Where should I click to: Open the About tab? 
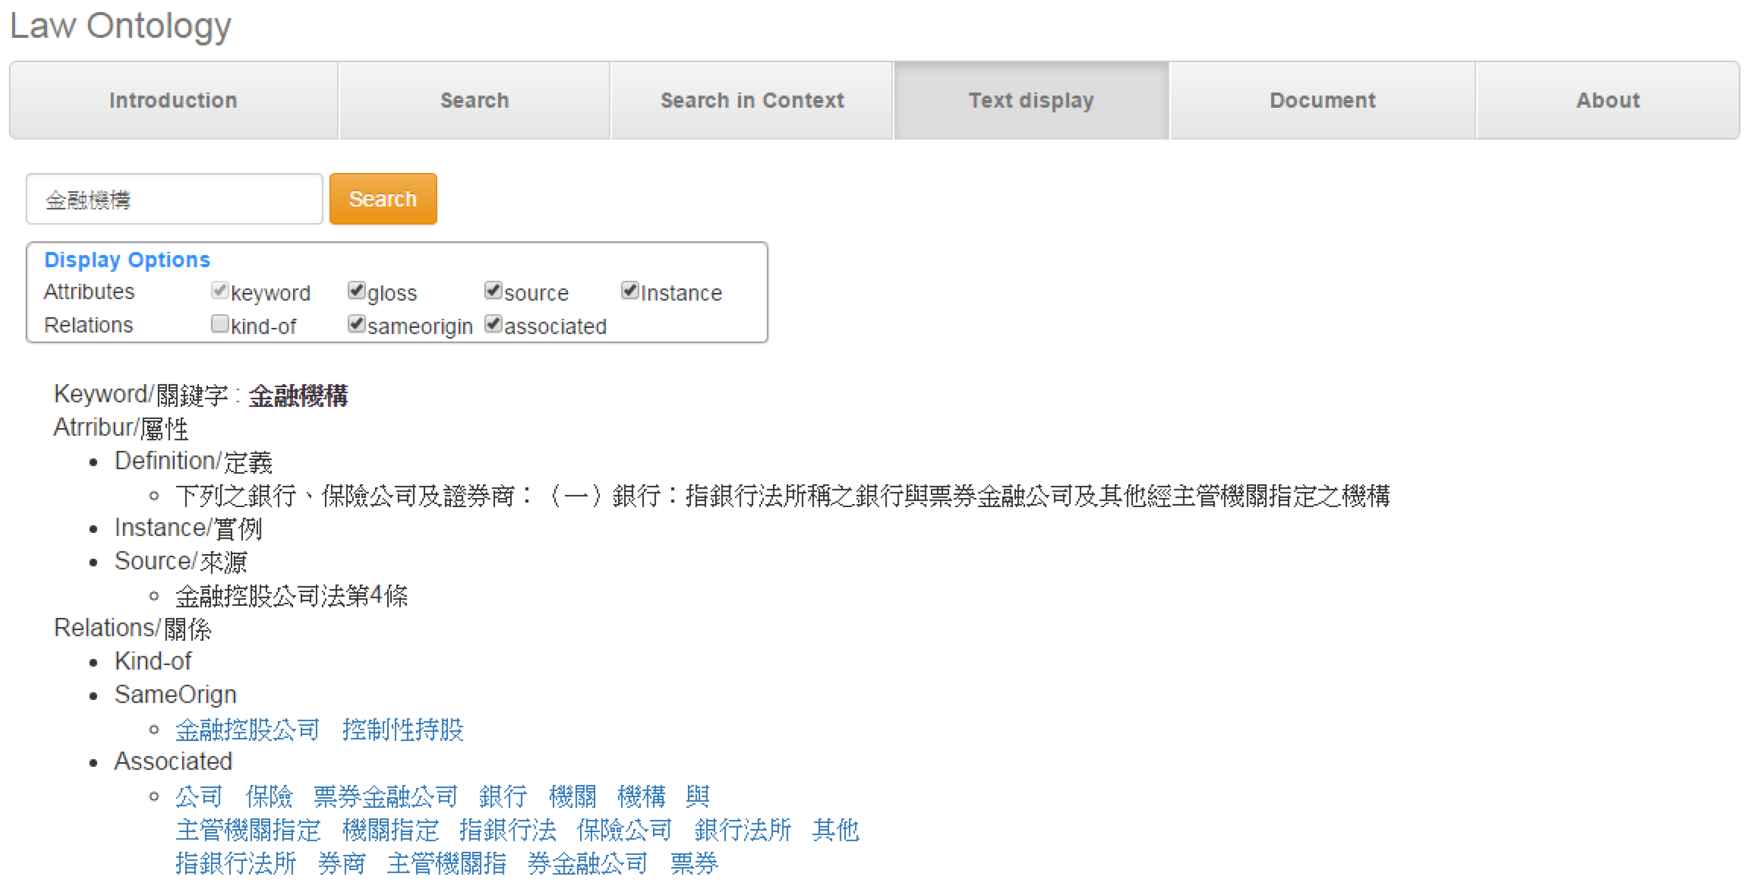point(1607,101)
